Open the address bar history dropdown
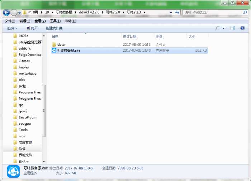This screenshot has width=251, height=181. click(x=171, y=13)
